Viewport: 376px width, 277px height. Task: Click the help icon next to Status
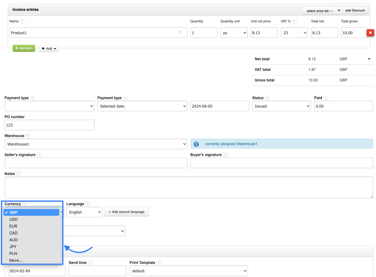267,98
